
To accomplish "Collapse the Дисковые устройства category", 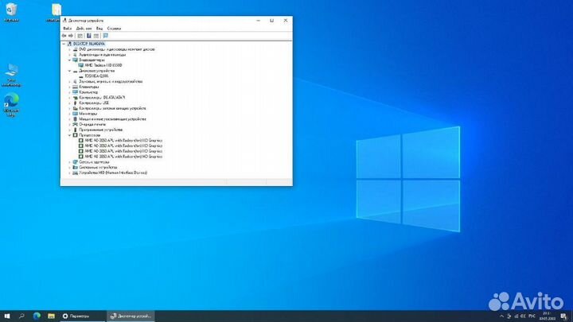I will (x=69, y=71).
